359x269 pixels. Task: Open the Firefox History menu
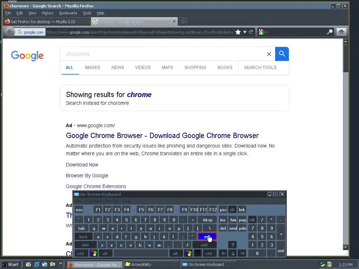[x=48, y=13]
